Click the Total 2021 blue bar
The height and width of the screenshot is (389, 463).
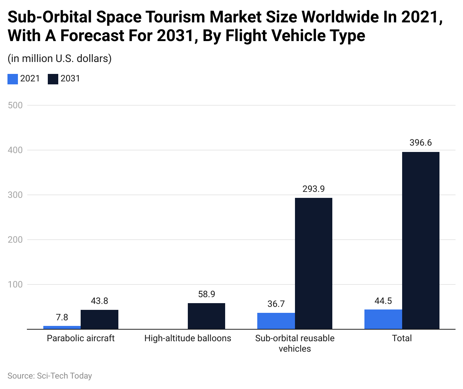click(383, 319)
